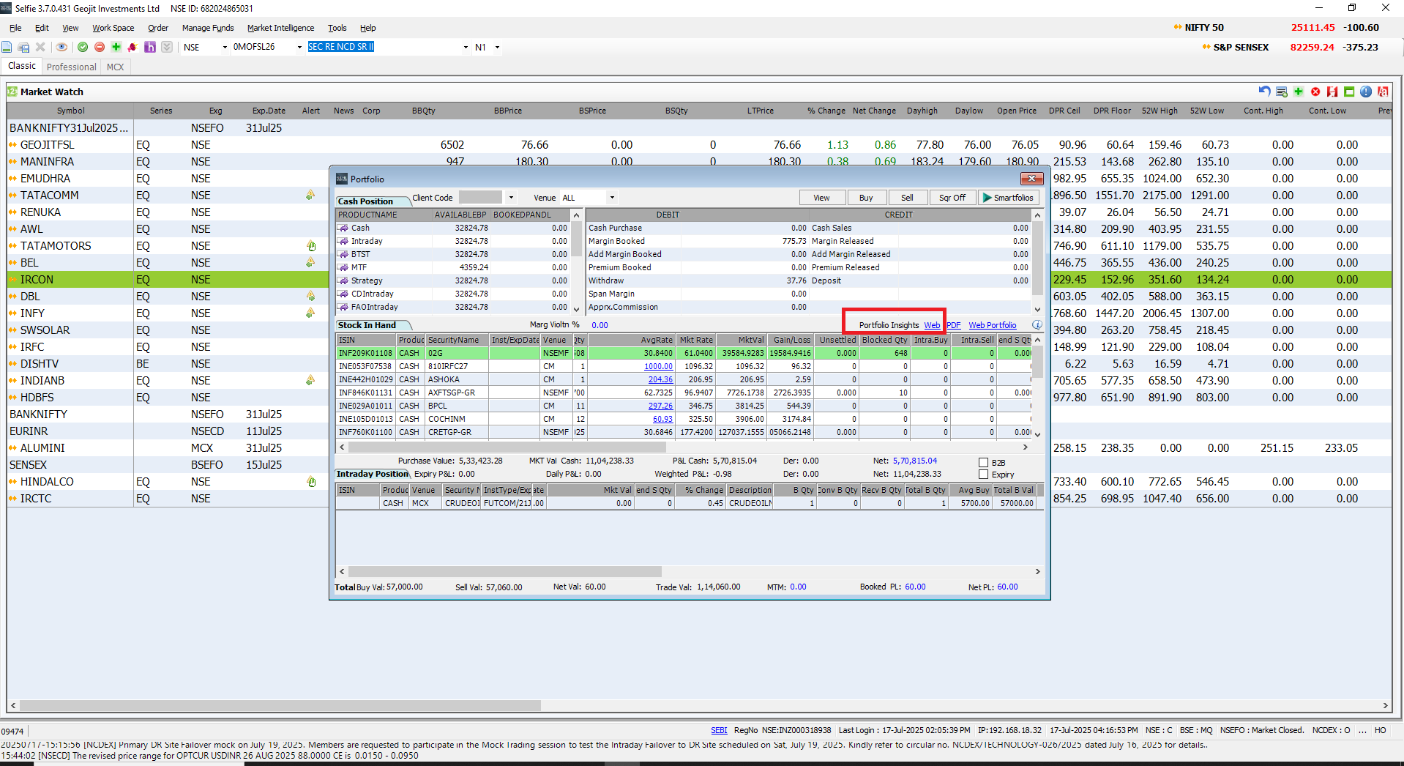Click the red H icon in Market Watch header
The height and width of the screenshot is (766, 1404).
[1332, 92]
